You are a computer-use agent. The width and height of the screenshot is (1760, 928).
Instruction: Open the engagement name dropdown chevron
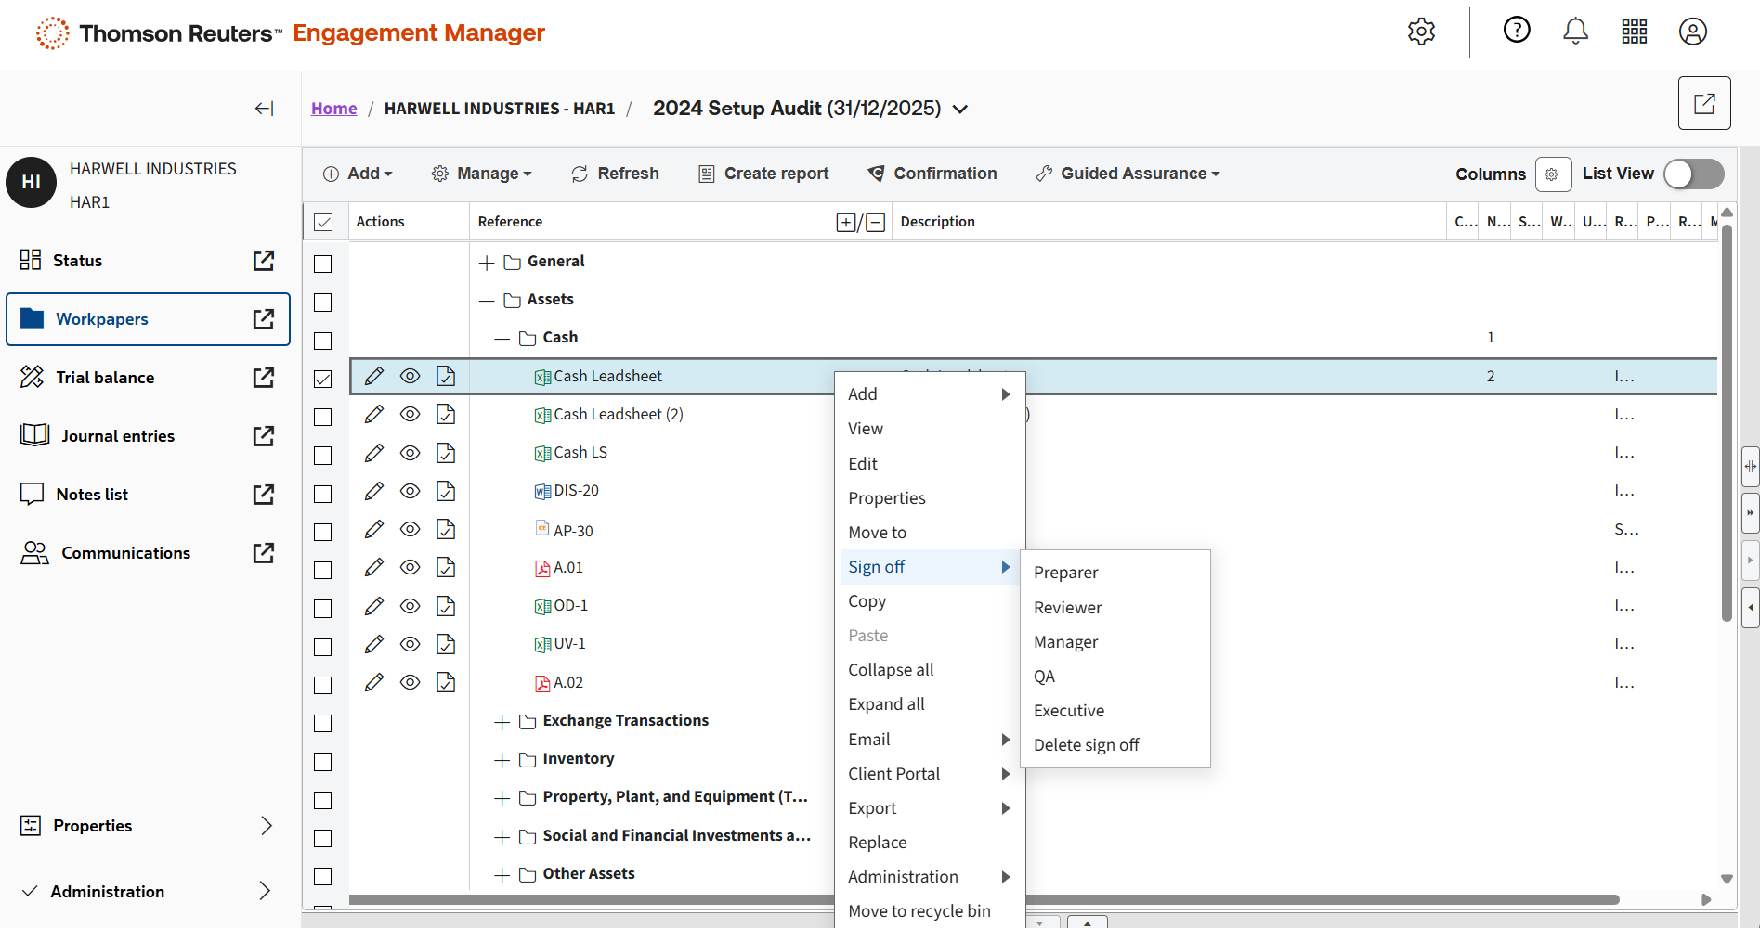pyautogui.click(x=960, y=110)
